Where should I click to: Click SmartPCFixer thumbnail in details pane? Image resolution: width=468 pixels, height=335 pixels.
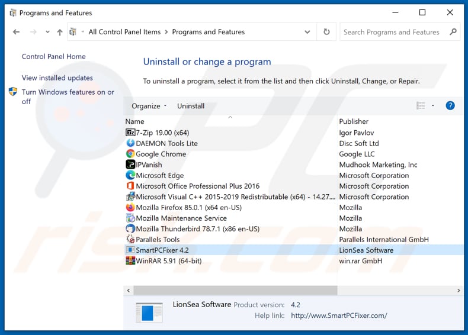(x=149, y=312)
